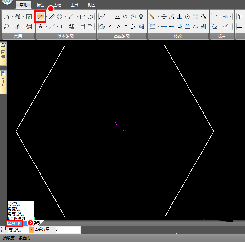Click the Tolerance annotation icon

point(225,17)
